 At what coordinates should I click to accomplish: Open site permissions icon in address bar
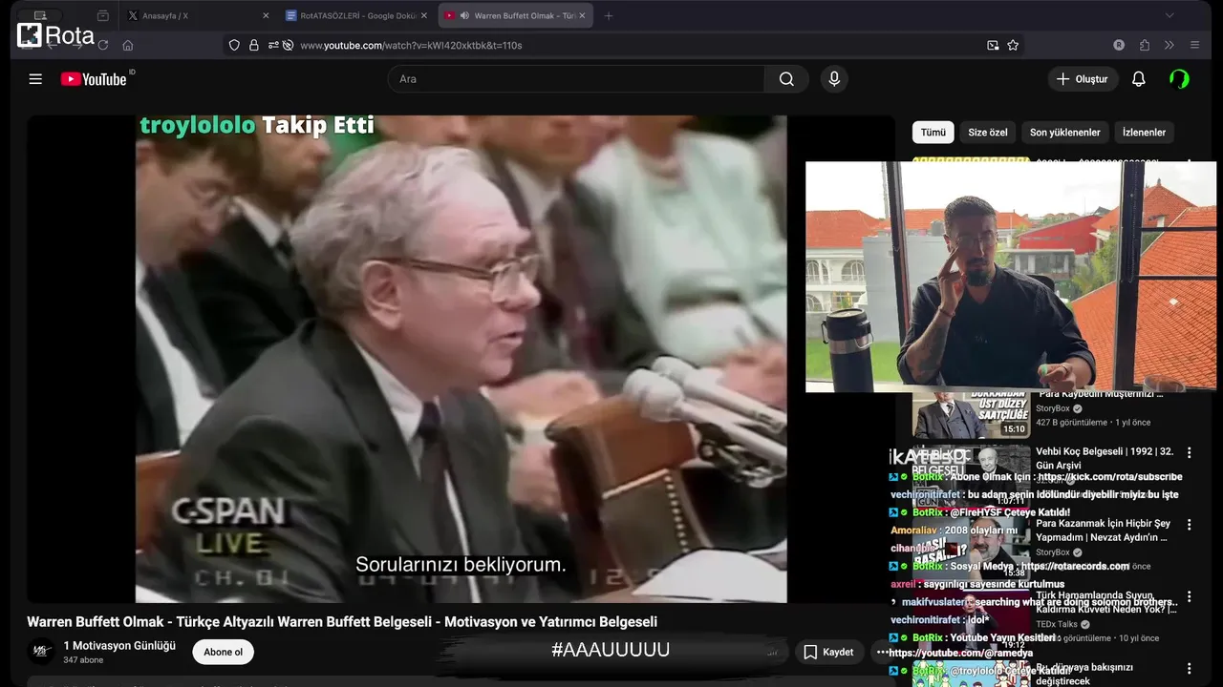273,45
